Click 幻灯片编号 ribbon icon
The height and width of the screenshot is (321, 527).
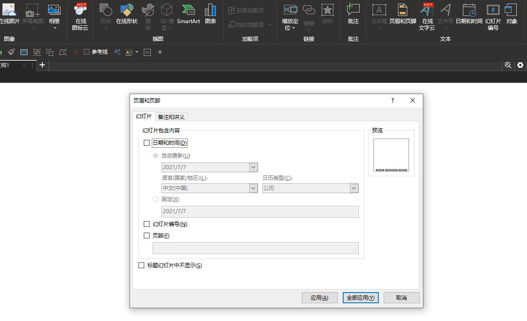493,16
